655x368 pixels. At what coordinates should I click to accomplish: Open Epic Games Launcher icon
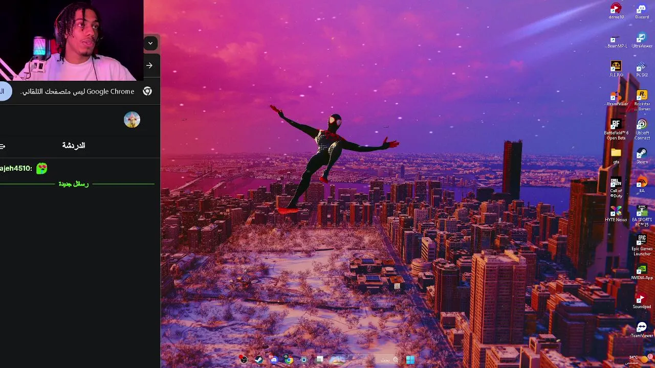[642, 246]
